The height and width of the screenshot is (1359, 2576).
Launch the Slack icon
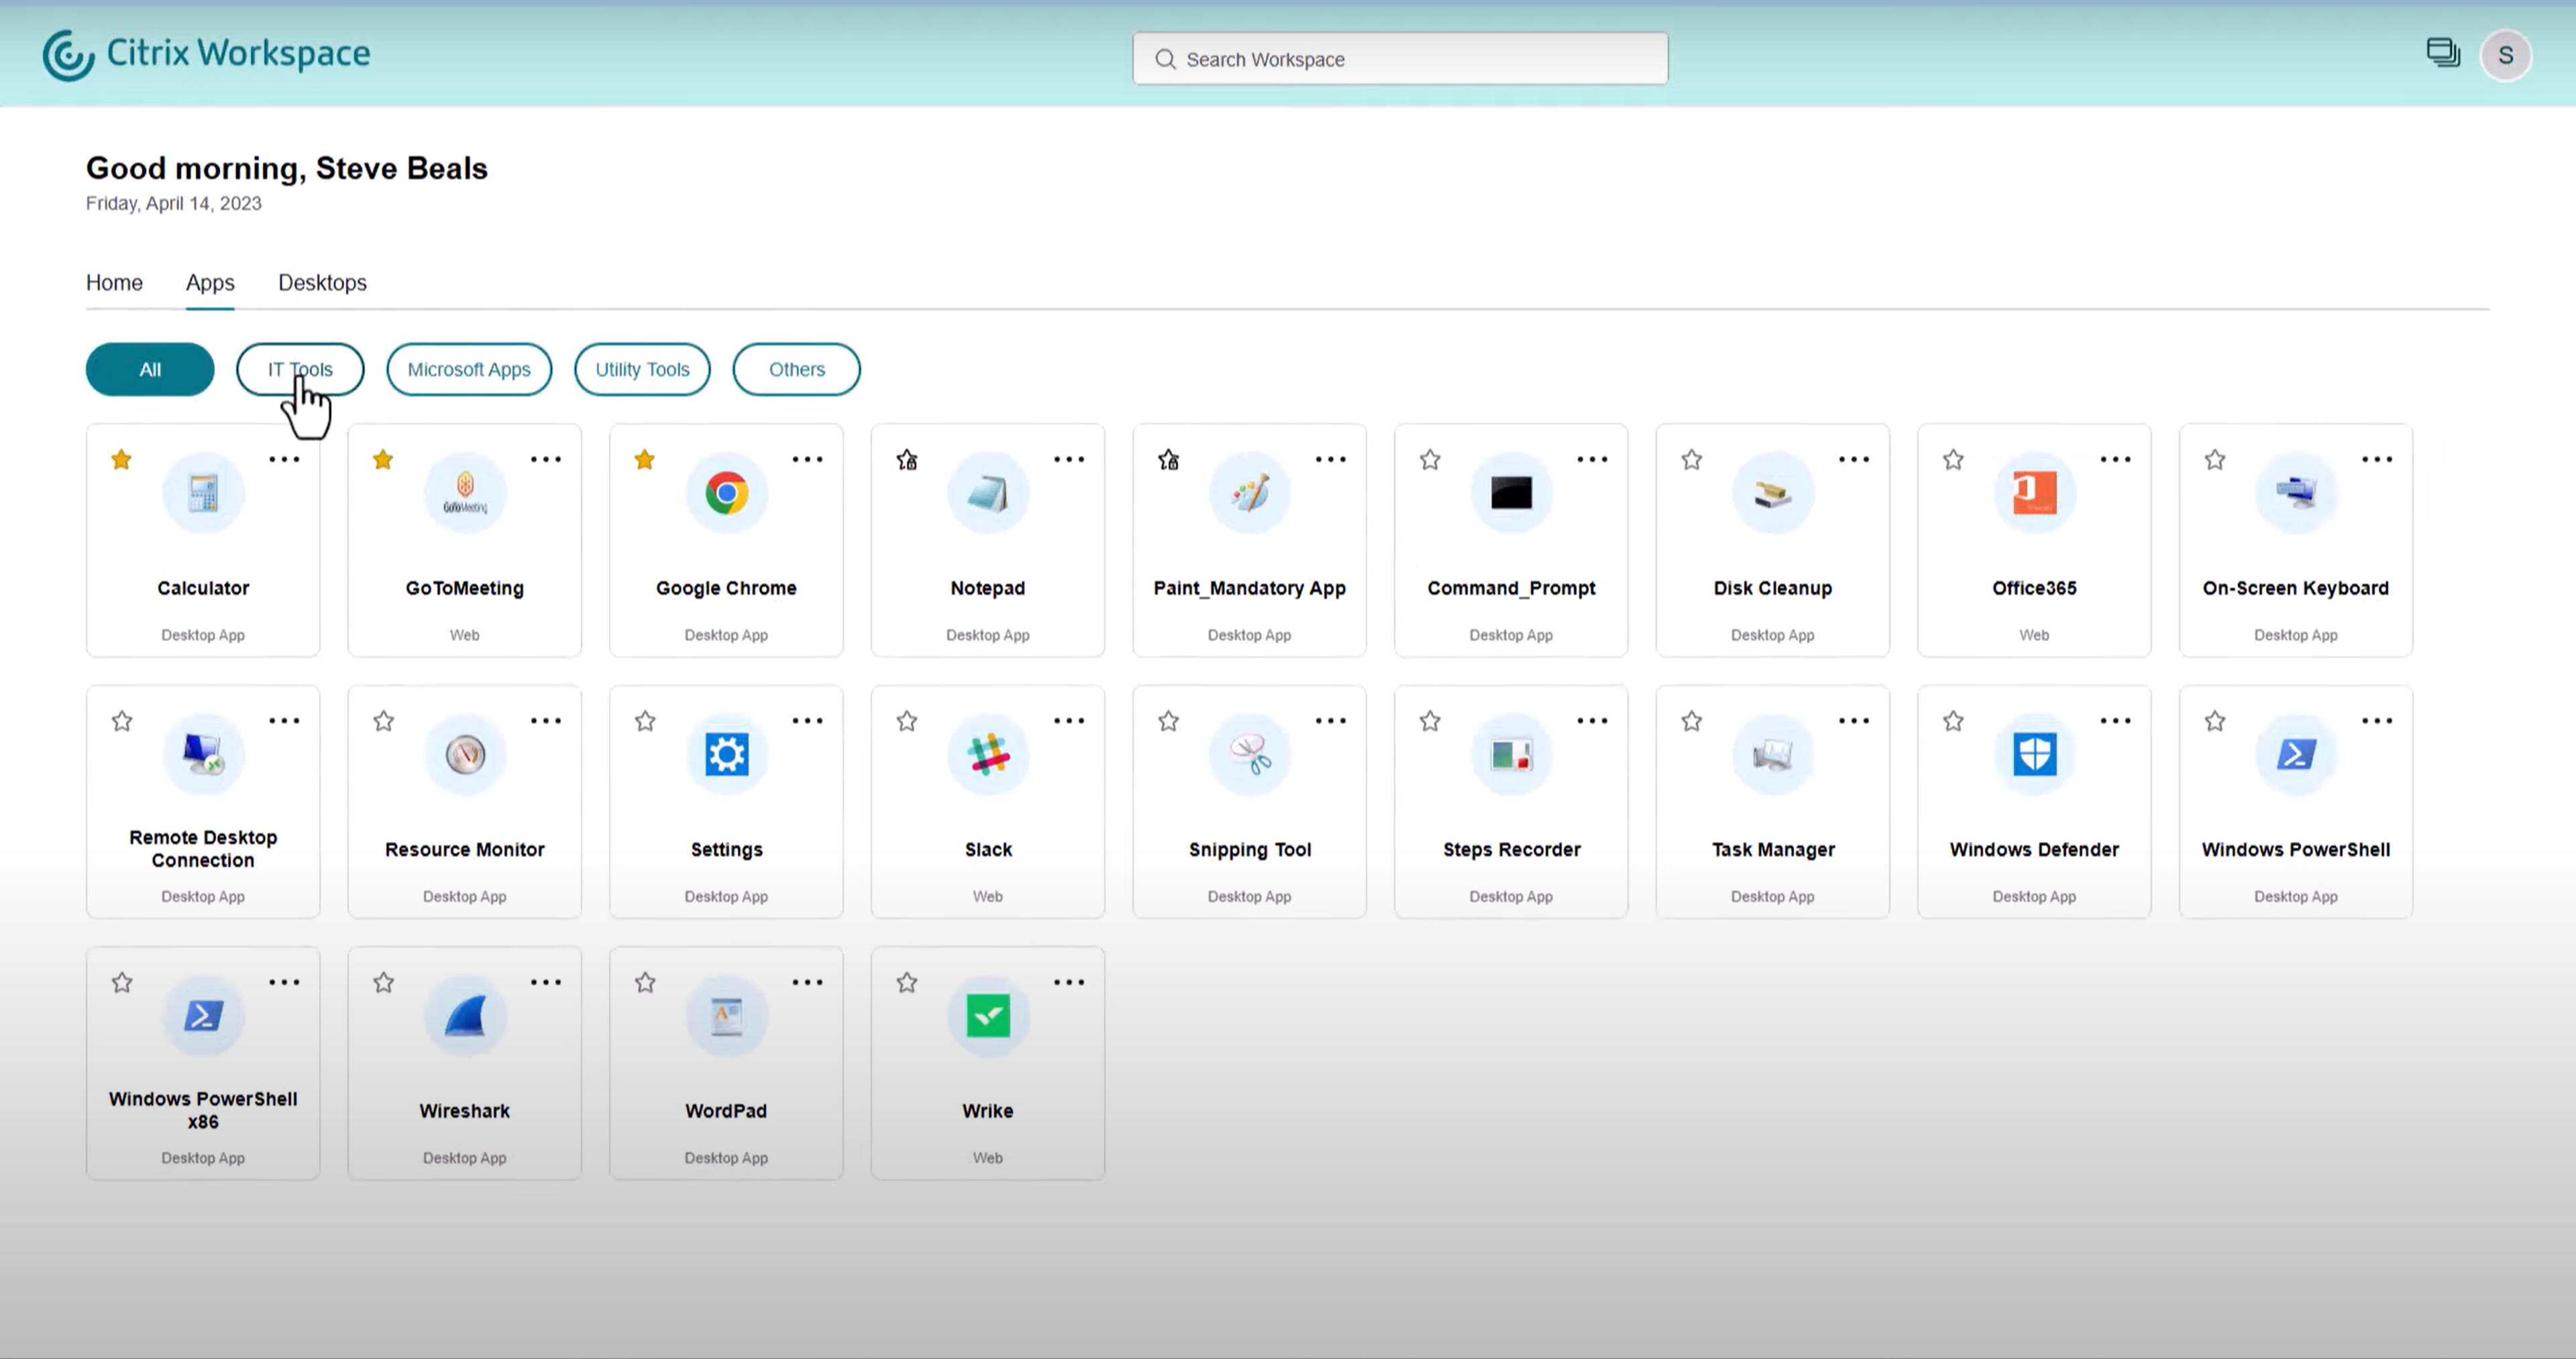(988, 754)
